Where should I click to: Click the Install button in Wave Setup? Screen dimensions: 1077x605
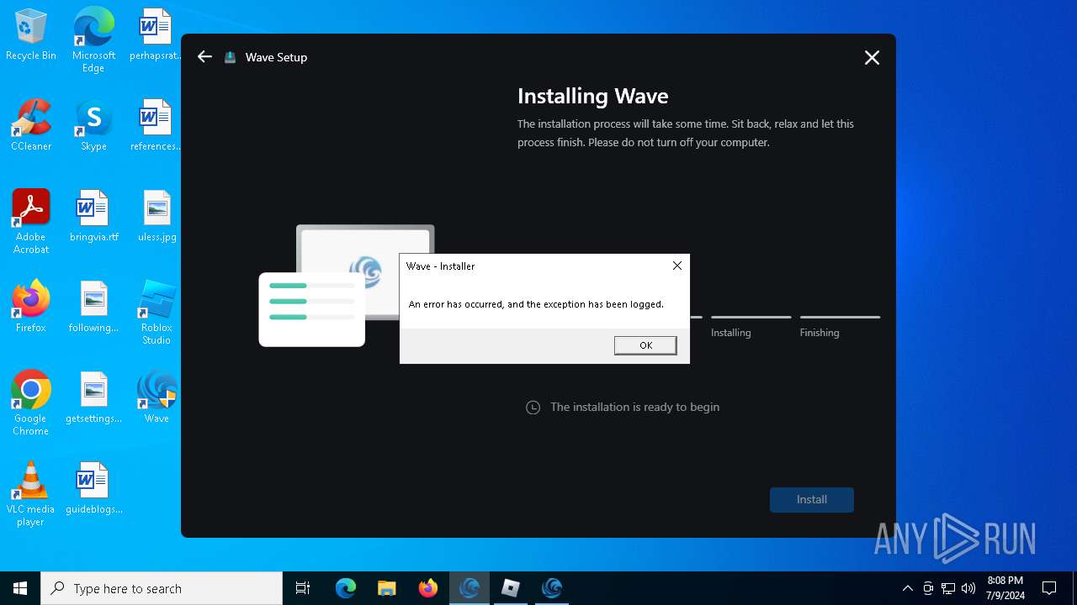pyautogui.click(x=812, y=499)
